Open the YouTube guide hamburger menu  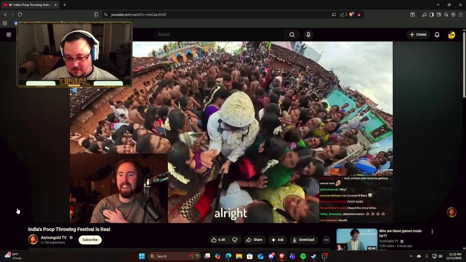[9, 35]
